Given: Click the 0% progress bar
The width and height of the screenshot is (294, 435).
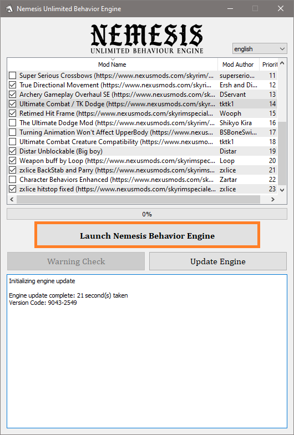Looking at the screenshot, I should [x=147, y=214].
